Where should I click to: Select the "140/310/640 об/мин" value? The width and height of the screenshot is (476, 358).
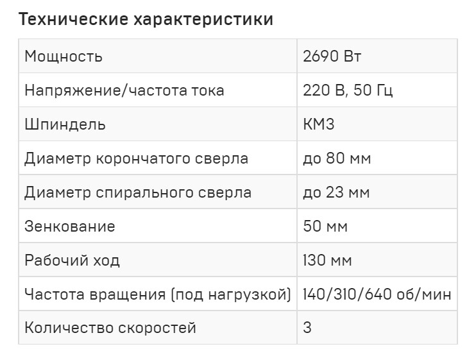[x=377, y=294]
